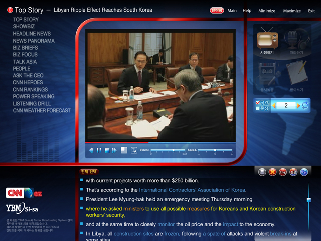Decrease repeat count with left orange arrow
This screenshot has height=241, width=321.
[x=274, y=105]
